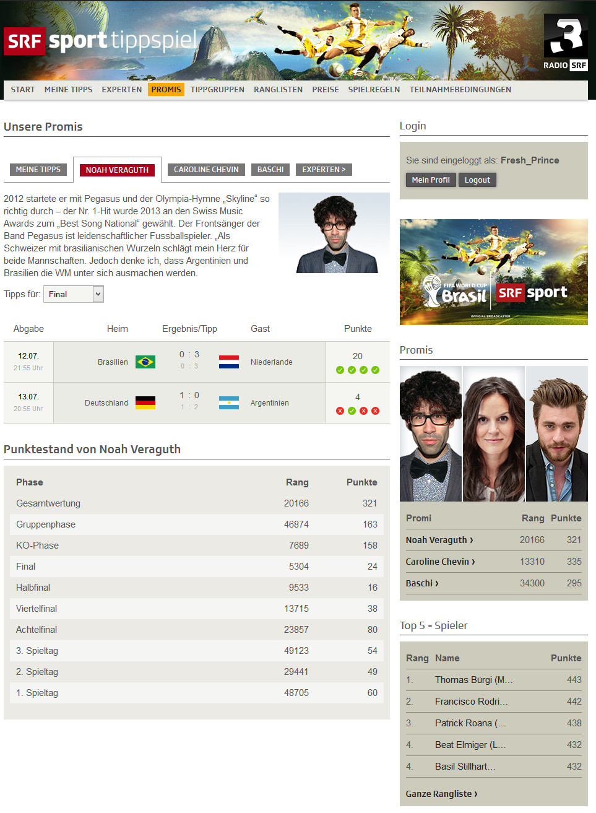Click the Gruppenphase row label
Viewport: 596px width, 813px height.
(46, 524)
